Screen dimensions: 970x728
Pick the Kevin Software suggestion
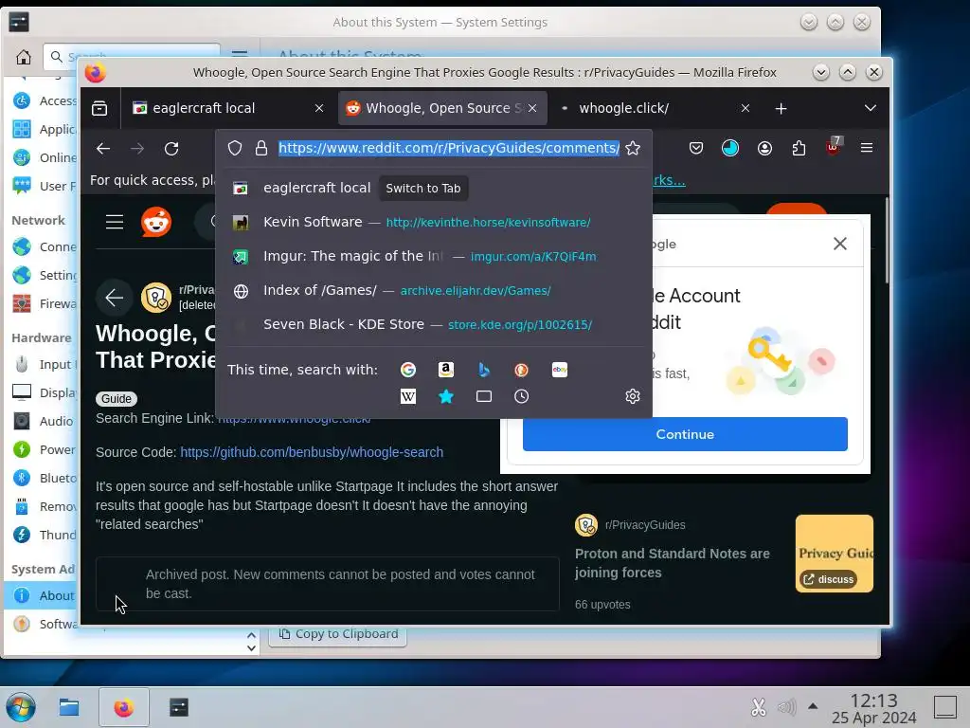[433, 222]
